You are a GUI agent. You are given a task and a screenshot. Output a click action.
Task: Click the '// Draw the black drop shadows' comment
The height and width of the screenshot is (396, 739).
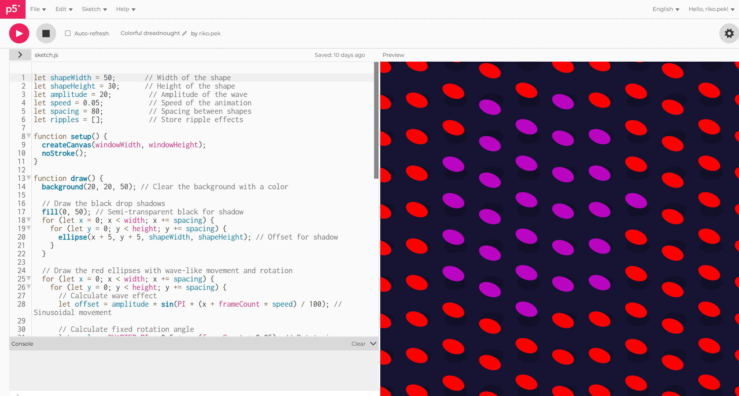coord(103,203)
